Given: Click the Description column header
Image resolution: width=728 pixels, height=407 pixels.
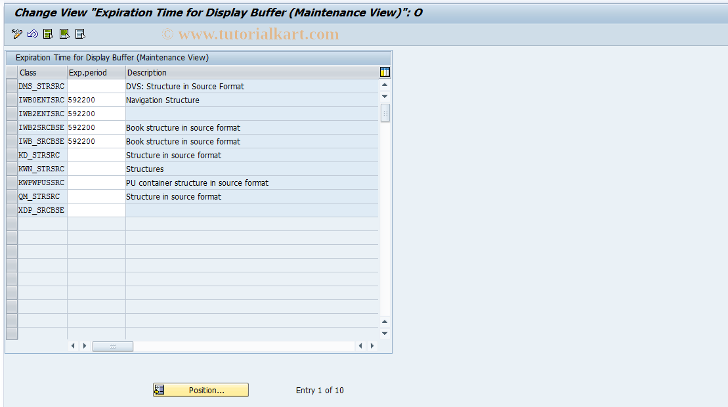Looking at the screenshot, I should [x=252, y=72].
